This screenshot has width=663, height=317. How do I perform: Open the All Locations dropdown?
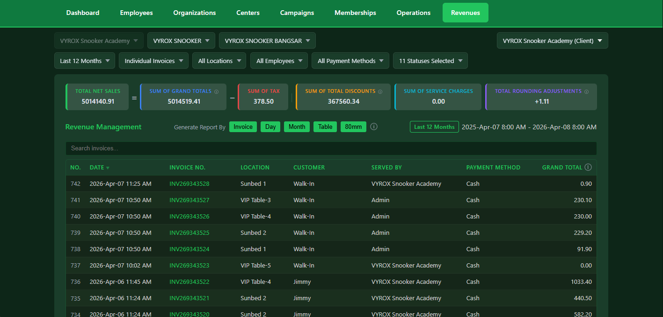pos(219,60)
